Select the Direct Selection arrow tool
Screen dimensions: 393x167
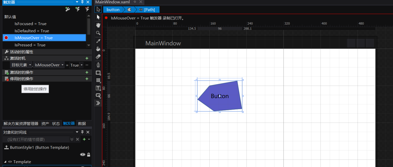click(x=98, y=17)
